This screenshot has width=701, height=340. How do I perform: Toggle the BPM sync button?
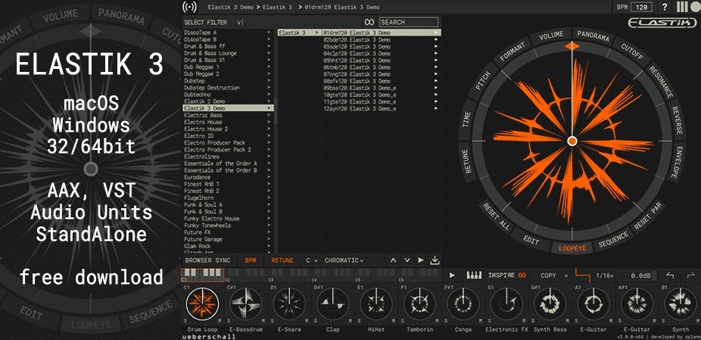pyautogui.click(x=251, y=260)
